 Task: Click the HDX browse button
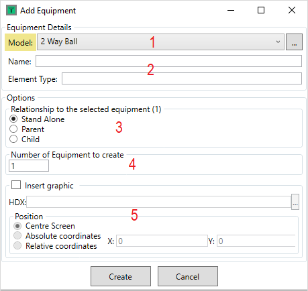[295, 202]
